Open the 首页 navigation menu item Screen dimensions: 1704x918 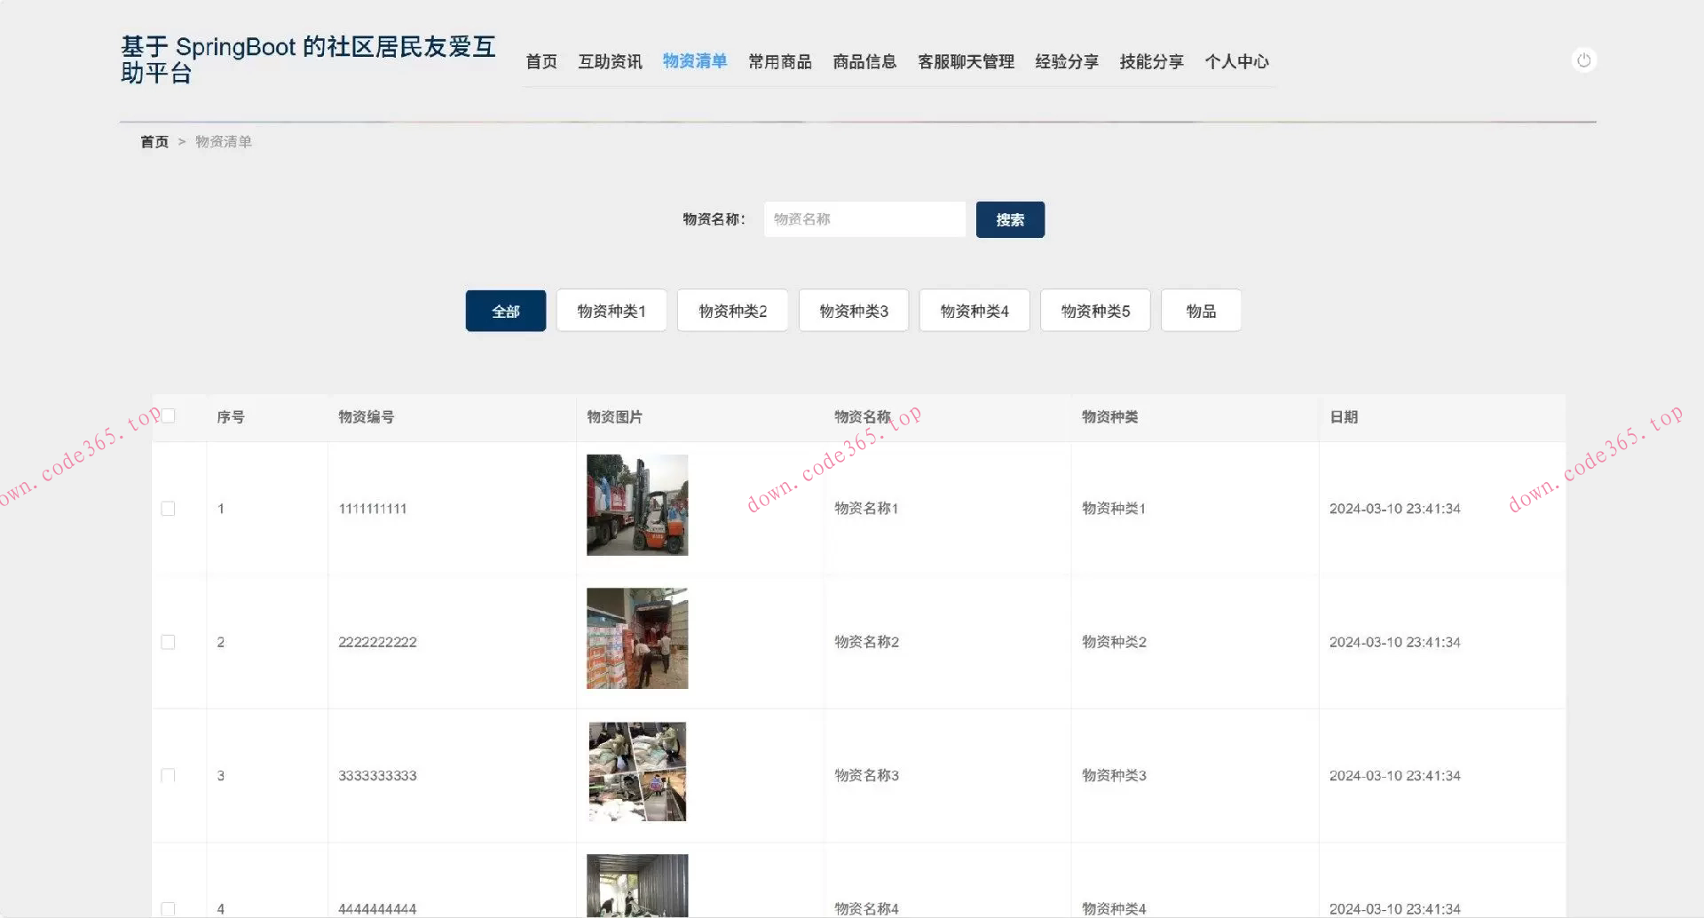click(541, 61)
